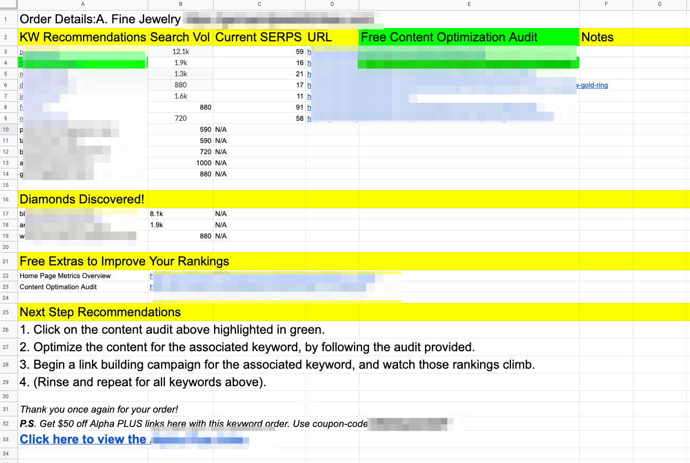Select the 'Order Details:A. Fine Jewelry' title cell
This screenshot has height=463, width=690.
point(100,20)
